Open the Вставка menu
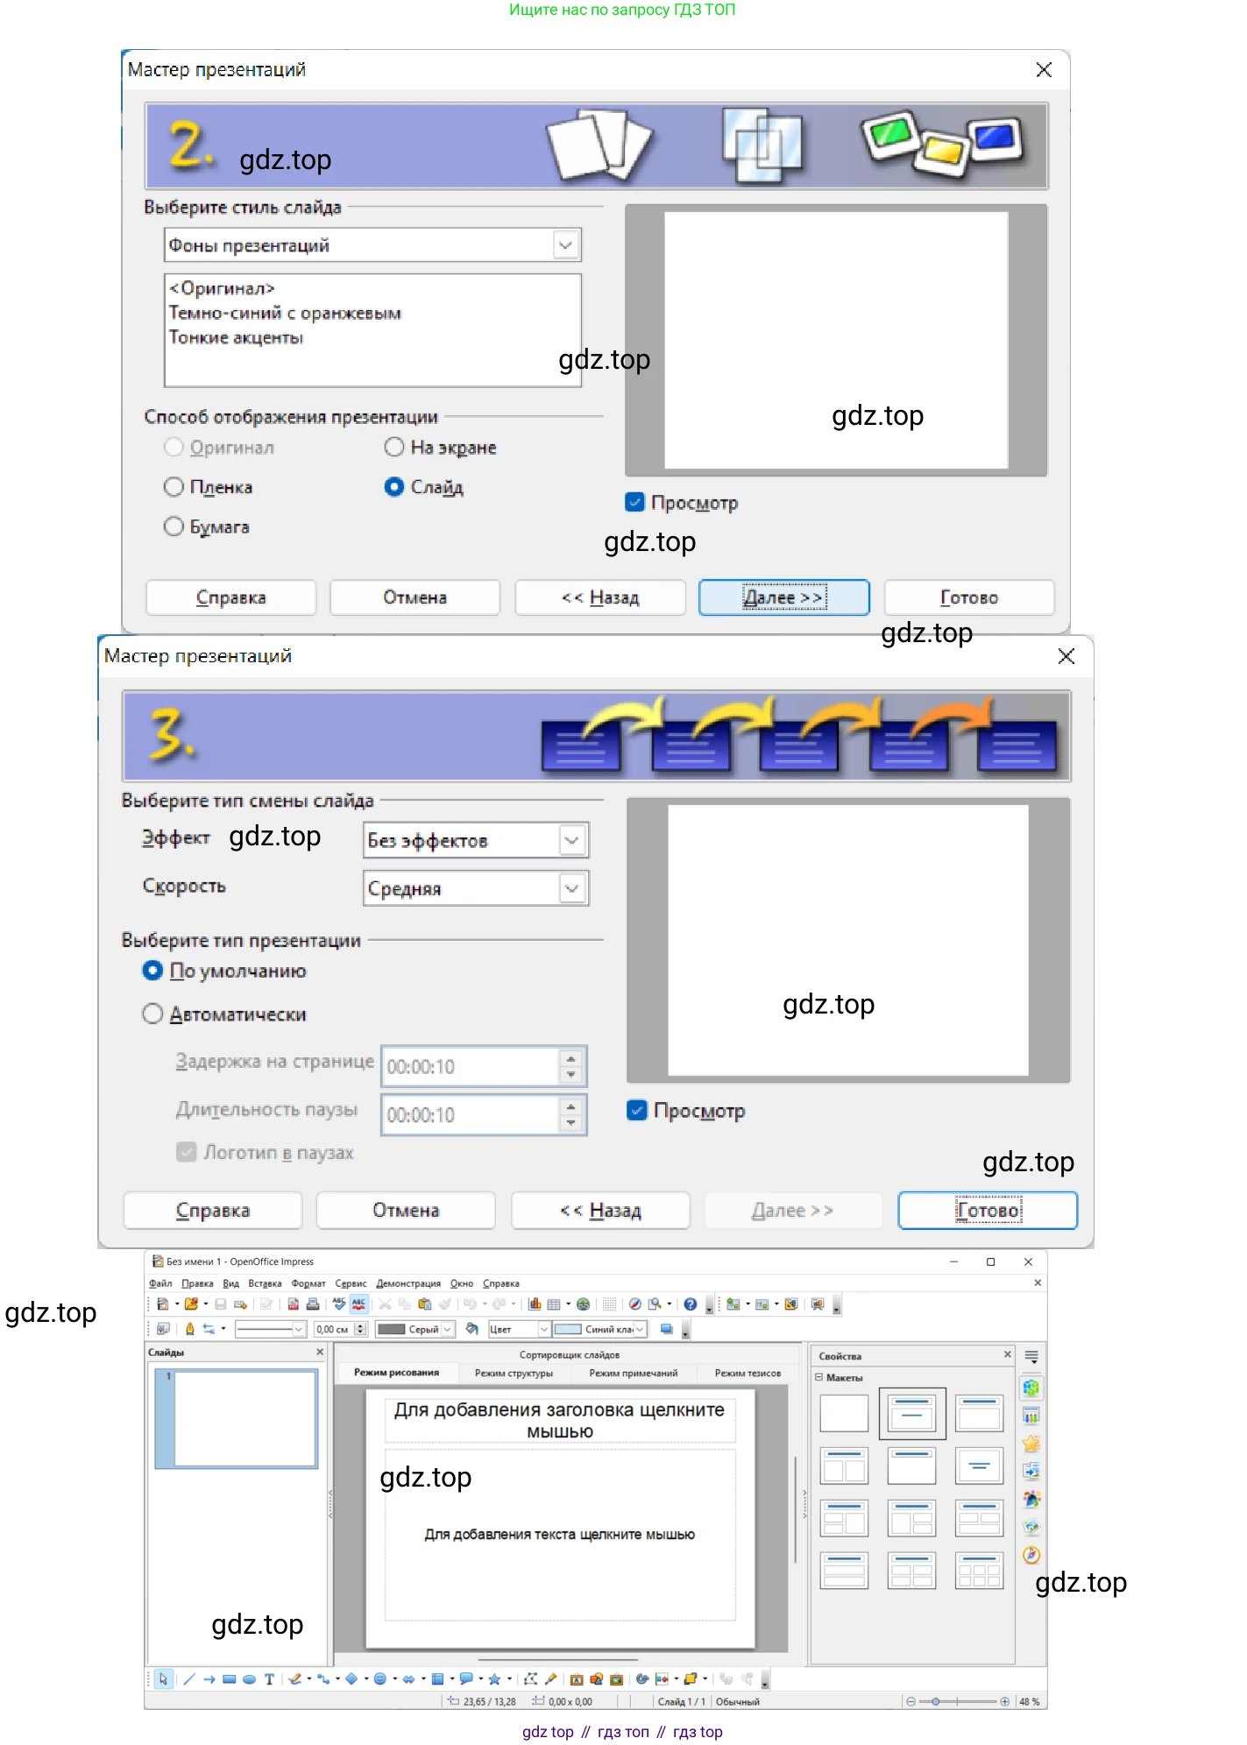The width and height of the screenshot is (1247, 1745). click(265, 1283)
